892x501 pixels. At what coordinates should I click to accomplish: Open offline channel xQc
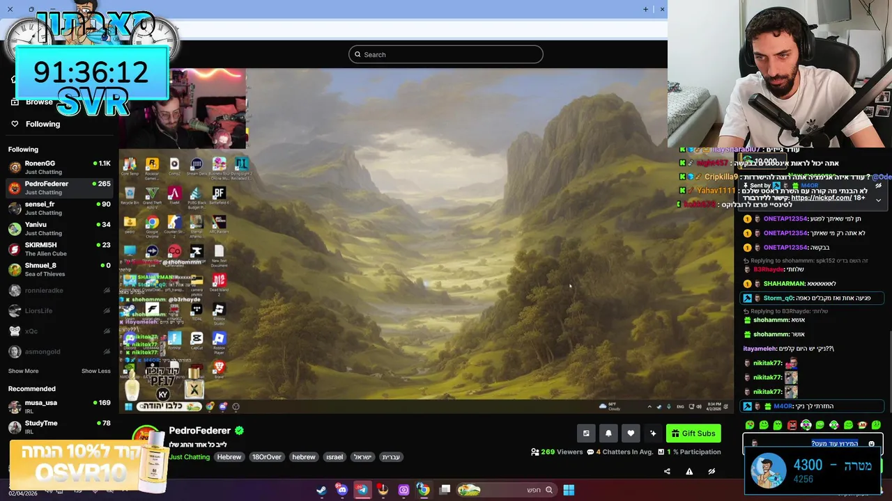pyautogui.click(x=59, y=331)
